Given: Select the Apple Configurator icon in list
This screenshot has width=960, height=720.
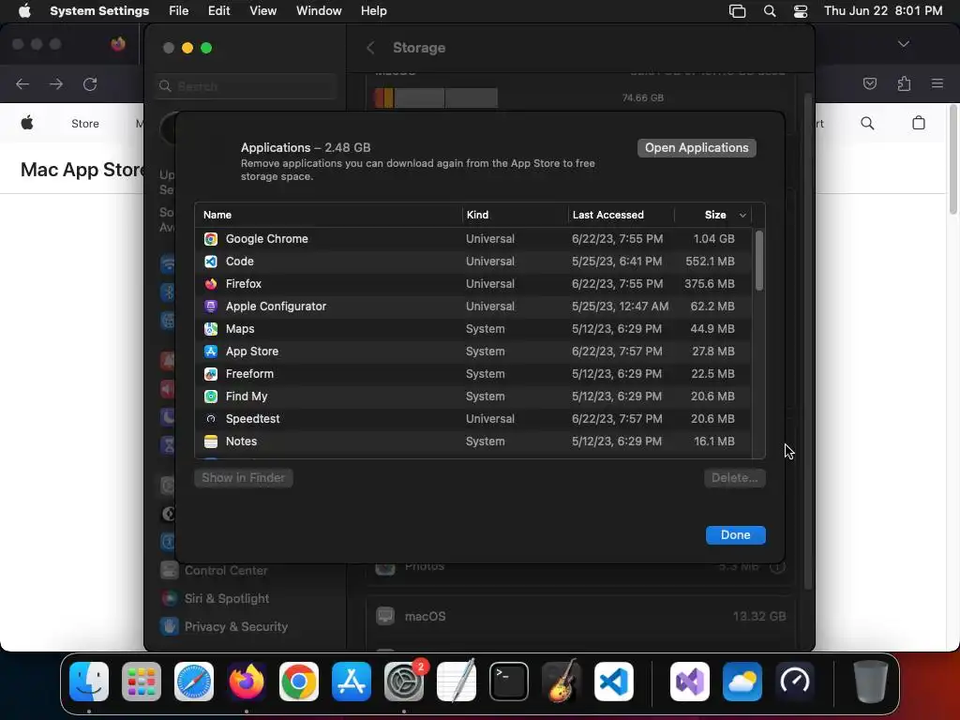Looking at the screenshot, I should click(211, 307).
